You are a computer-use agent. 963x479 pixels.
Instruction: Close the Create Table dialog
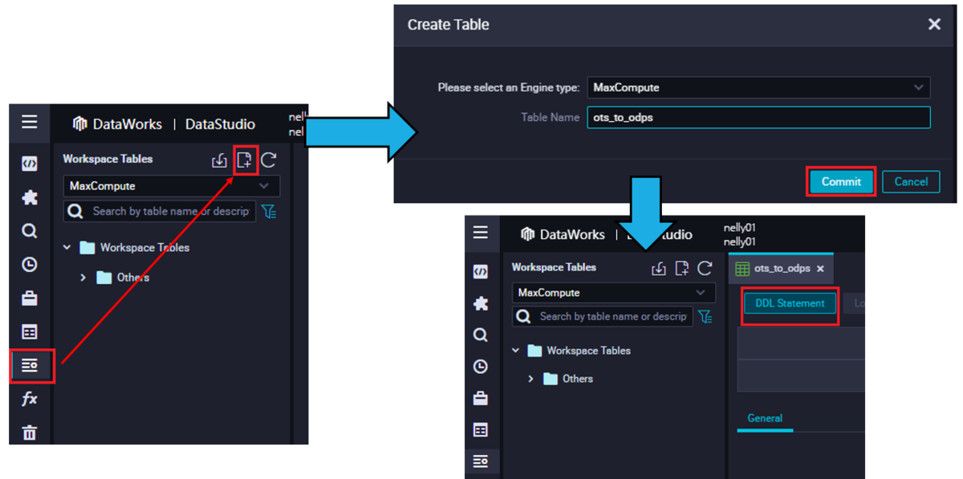934,24
